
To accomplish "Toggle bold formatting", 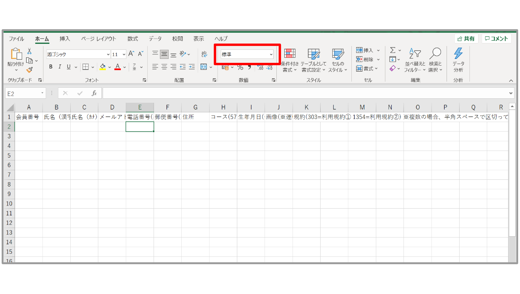I will [51, 67].
